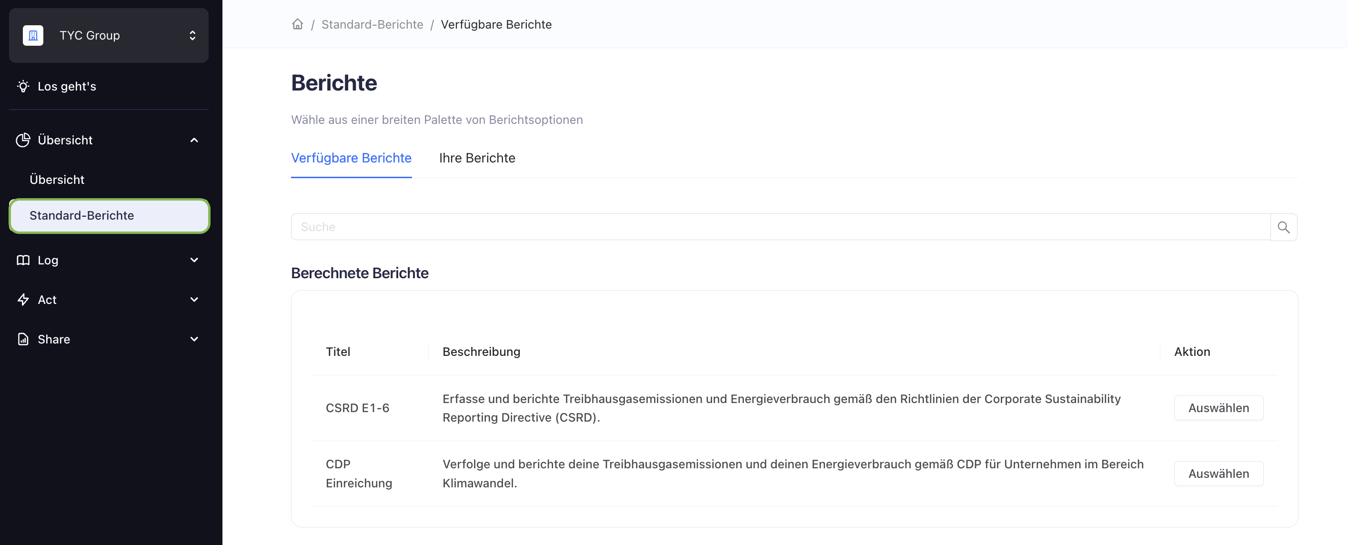Collapse the Übersicht section chevron
The height and width of the screenshot is (545, 1348).
[194, 140]
